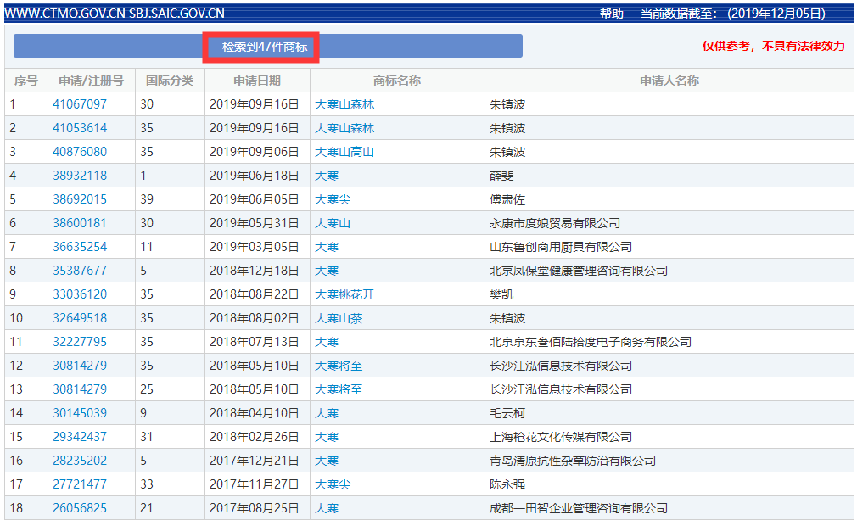Click the 大寒 trademark filed 2017年12月21日

pos(326,461)
